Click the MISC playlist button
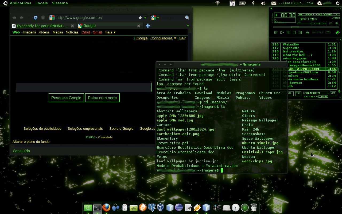Screen dimensions: 342x214 (298, 93)
